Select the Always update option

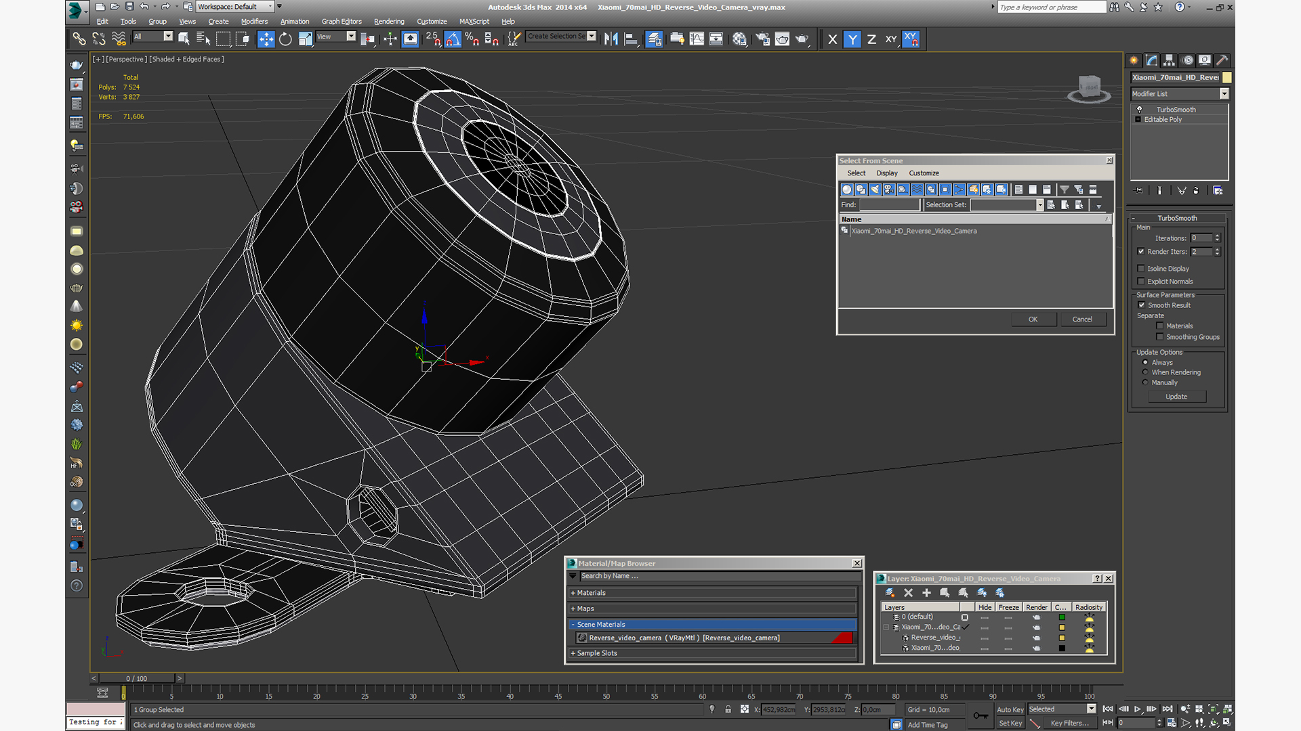1145,362
